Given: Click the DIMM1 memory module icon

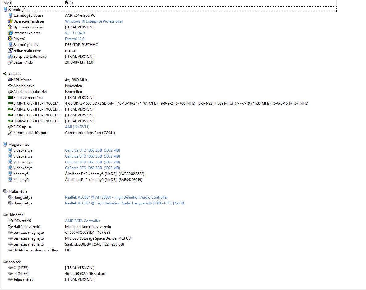Looking at the screenshot, I should [10, 103].
